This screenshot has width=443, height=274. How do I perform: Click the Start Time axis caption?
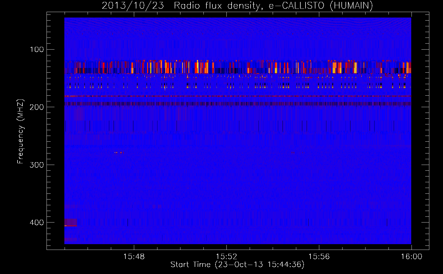point(237,264)
